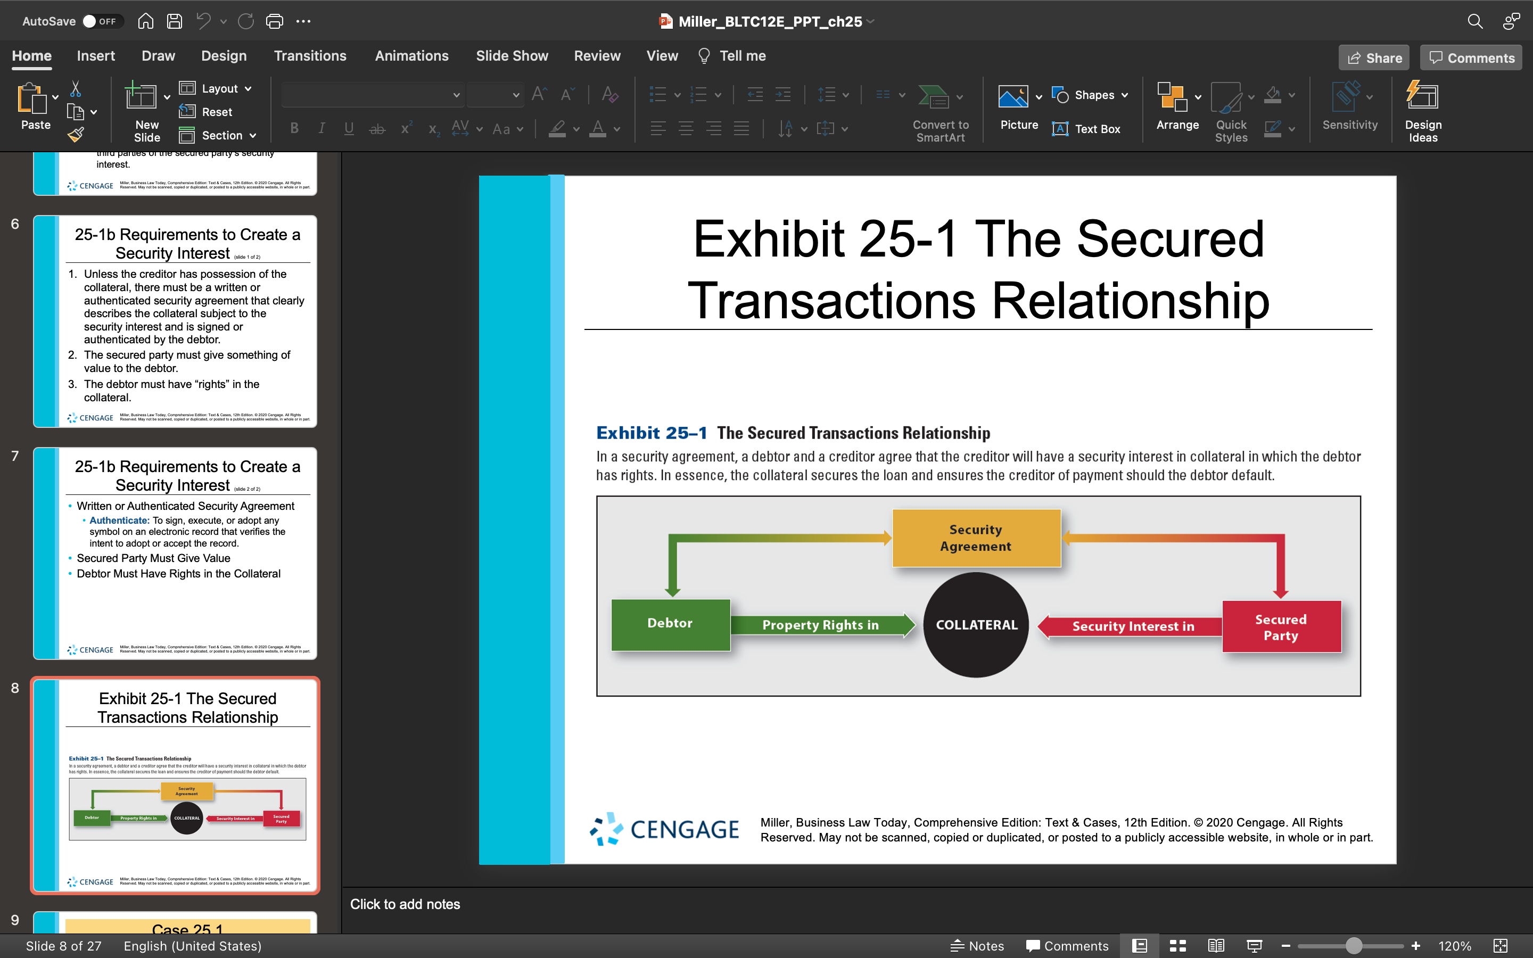Click the text highlight color swatch

(557, 129)
